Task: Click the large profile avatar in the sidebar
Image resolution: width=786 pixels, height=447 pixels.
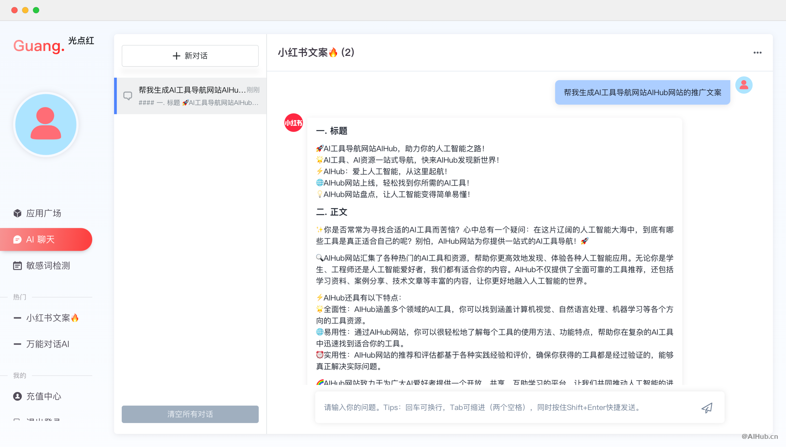Action: (x=46, y=124)
